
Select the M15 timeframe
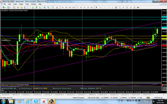click(x=70, y=7)
